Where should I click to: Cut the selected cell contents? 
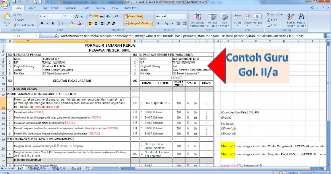point(17,14)
